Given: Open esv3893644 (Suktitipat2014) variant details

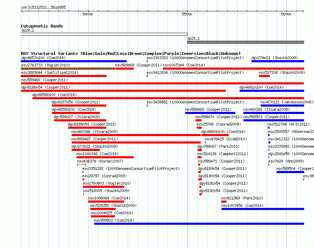Looking at the screenshot, I should (64, 76).
